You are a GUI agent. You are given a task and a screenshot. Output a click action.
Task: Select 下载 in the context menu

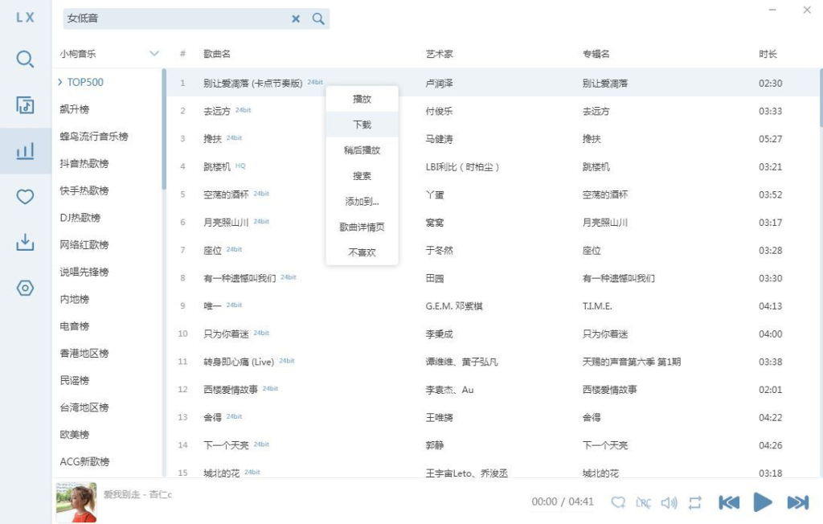[x=362, y=125]
